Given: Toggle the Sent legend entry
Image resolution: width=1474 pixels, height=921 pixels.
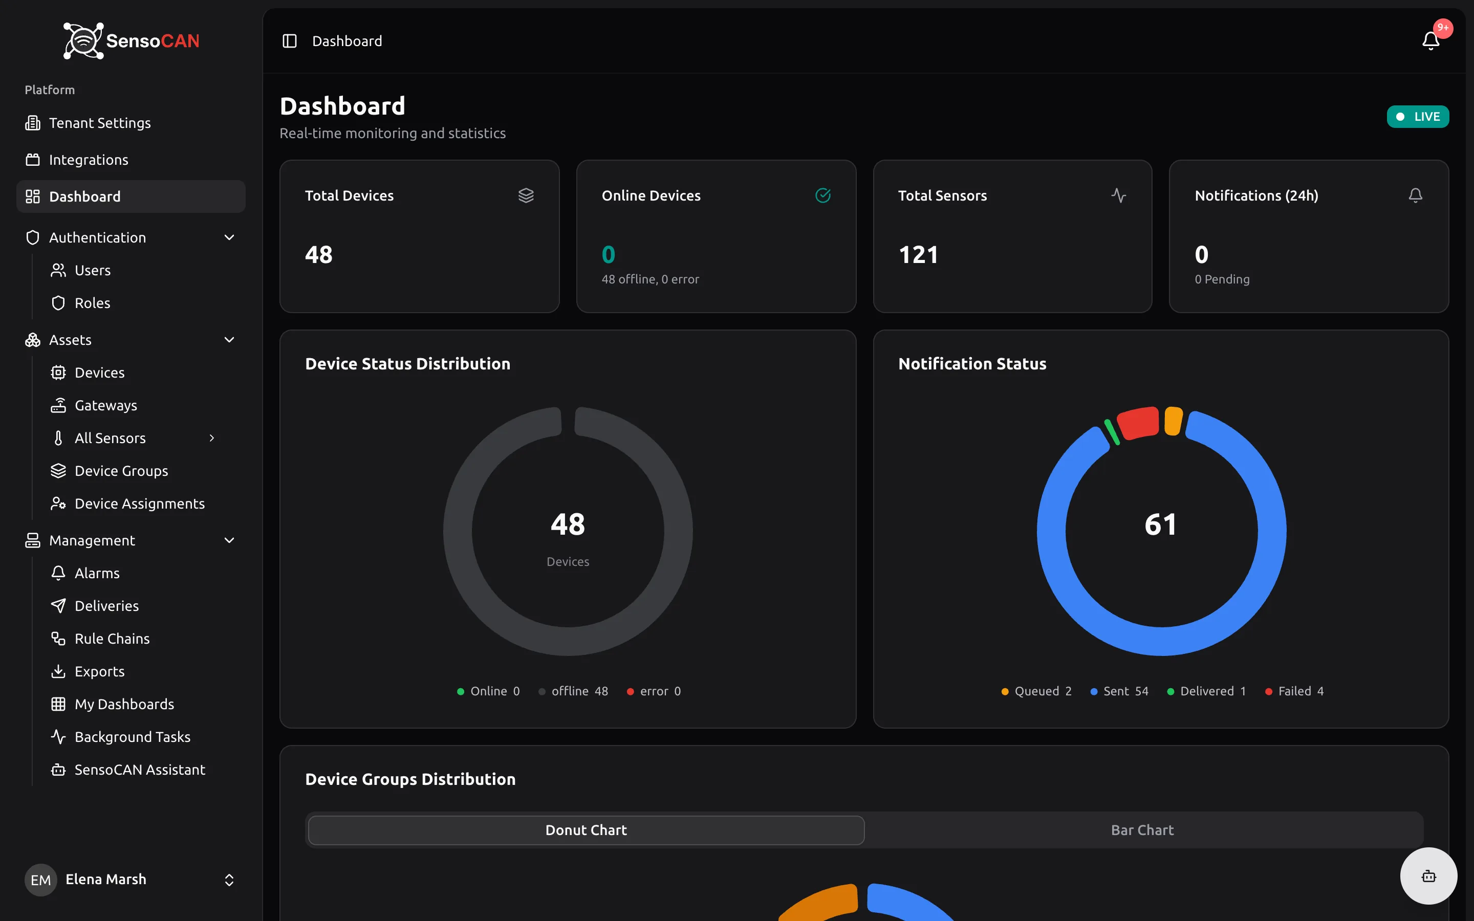Looking at the screenshot, I should tap(1119, 691).
